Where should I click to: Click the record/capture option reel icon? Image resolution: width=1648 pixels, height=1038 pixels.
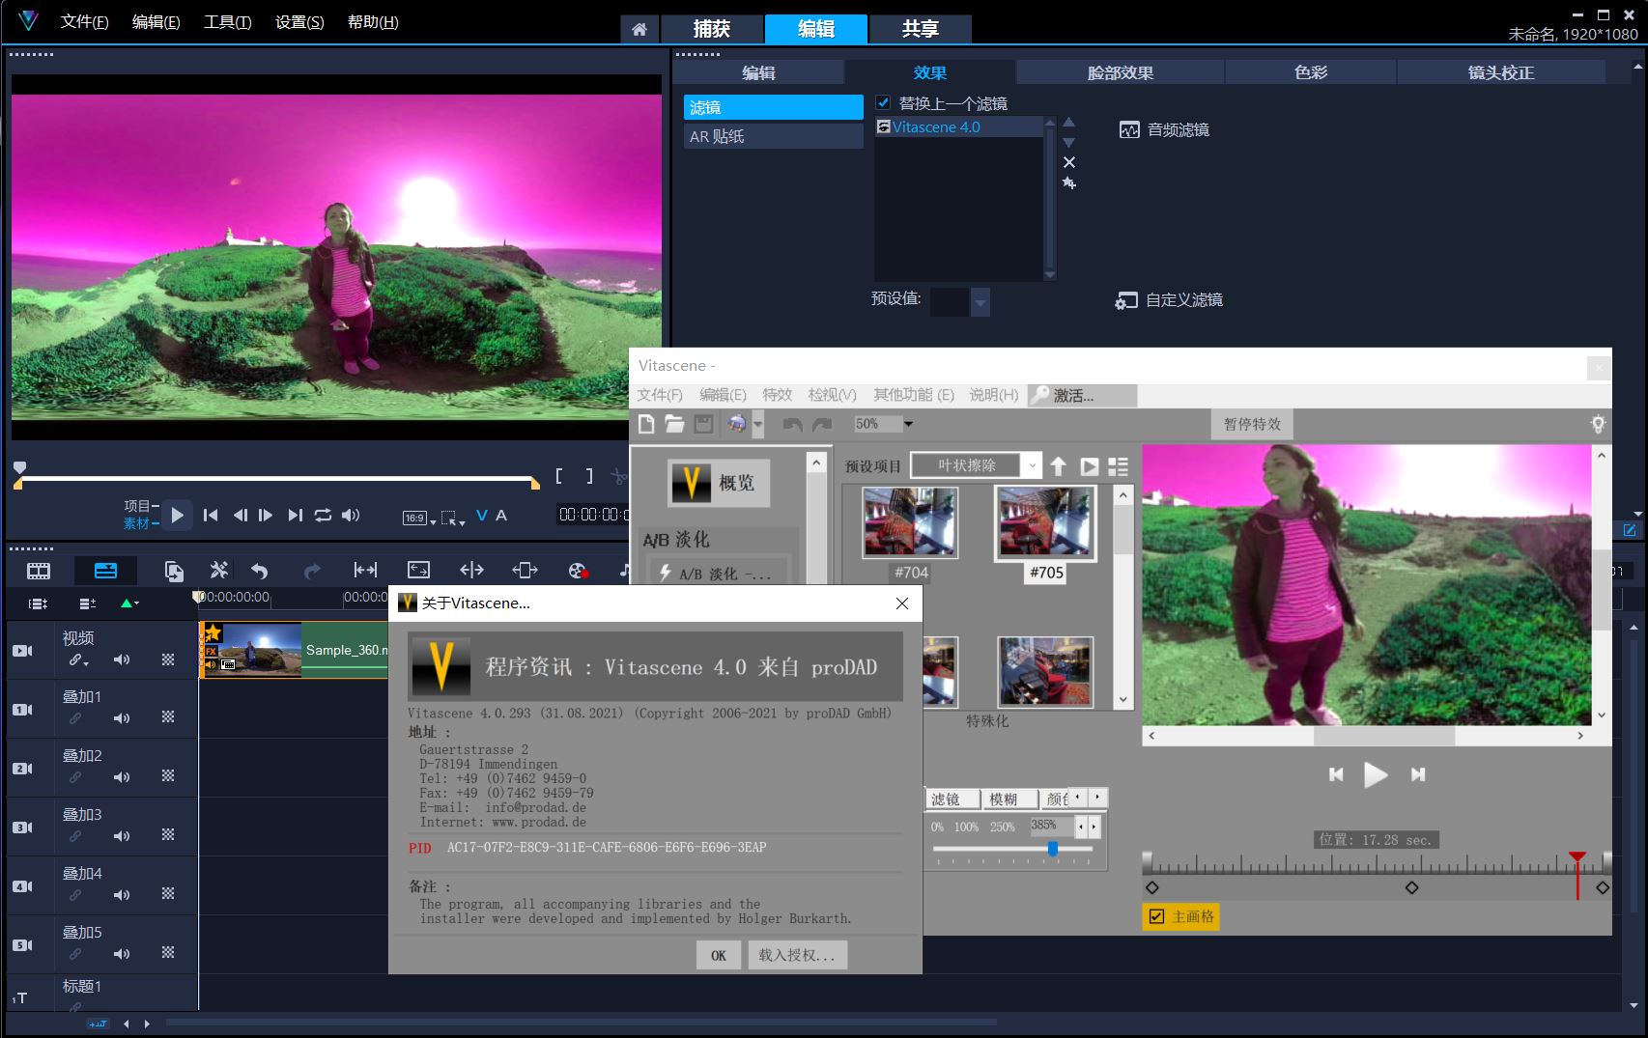578,571
